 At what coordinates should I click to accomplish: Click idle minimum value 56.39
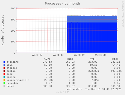click(x=71, y=65)
